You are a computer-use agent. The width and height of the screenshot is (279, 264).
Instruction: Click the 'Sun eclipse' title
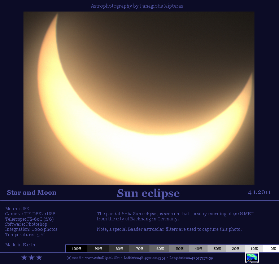pyautogui.click(x=148, y=193)
